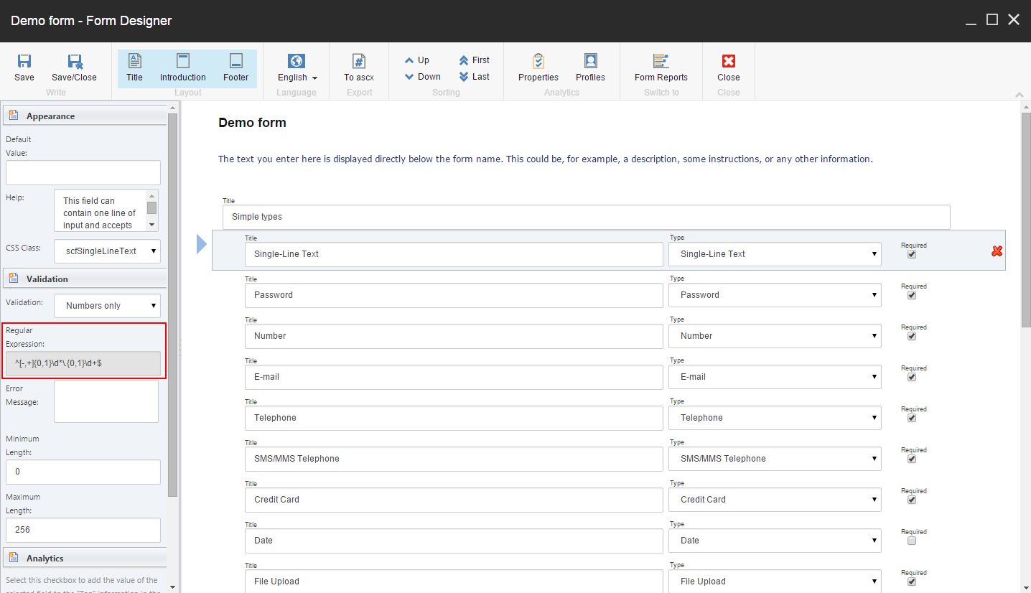Click the Default Value input field
Viewport: 1031px width, 593px height.
[x=83, y=172]
